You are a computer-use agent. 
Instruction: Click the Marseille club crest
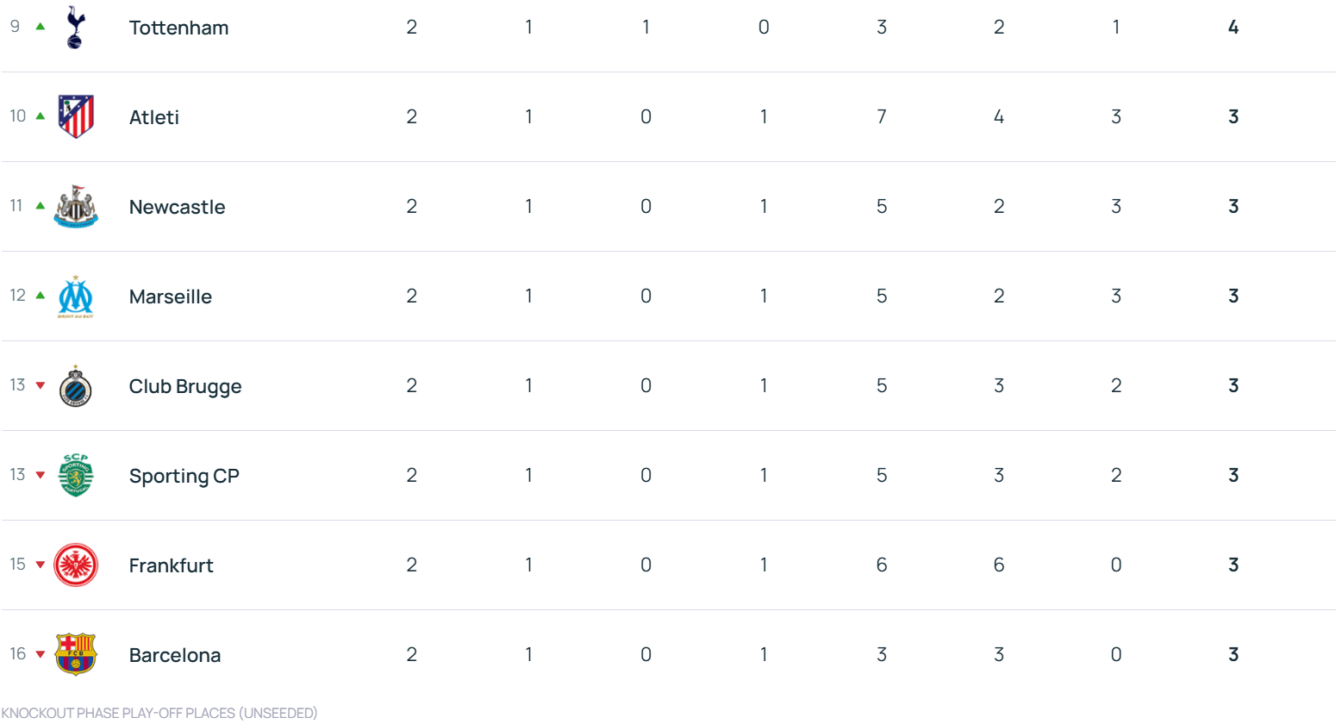pyautogui.click(x=76, y=296)
